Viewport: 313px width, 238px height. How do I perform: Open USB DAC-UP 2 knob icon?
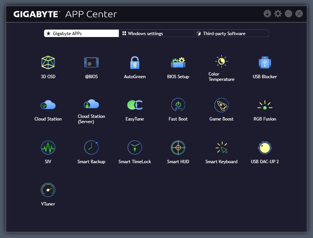pos(265,147)
